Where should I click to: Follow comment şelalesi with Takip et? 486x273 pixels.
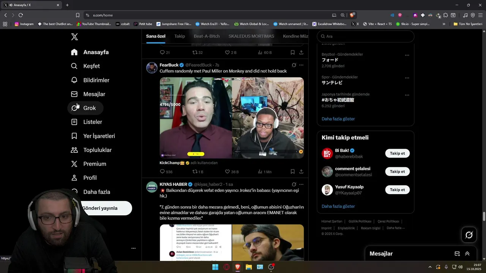click(x=397, y=171)
